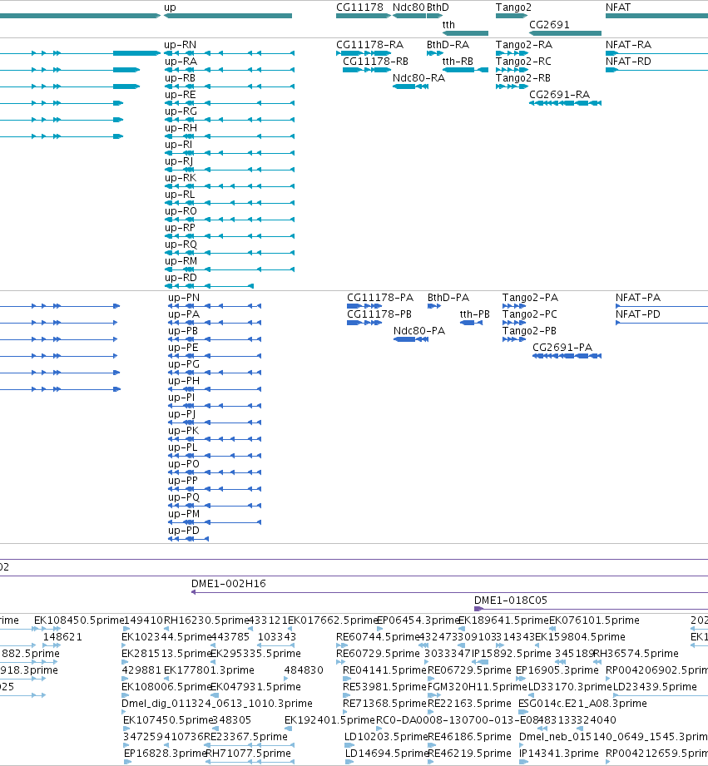Click the NFAT-RD transcript
708x766 pixels.
[x=656, y=70]
